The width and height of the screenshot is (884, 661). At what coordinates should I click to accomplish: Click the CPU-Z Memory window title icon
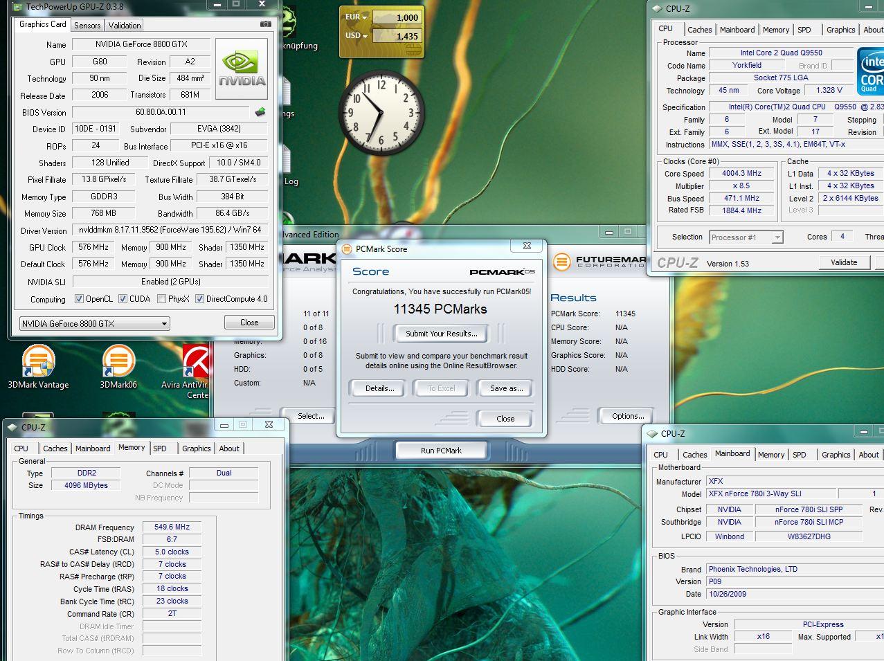[12, 427]
